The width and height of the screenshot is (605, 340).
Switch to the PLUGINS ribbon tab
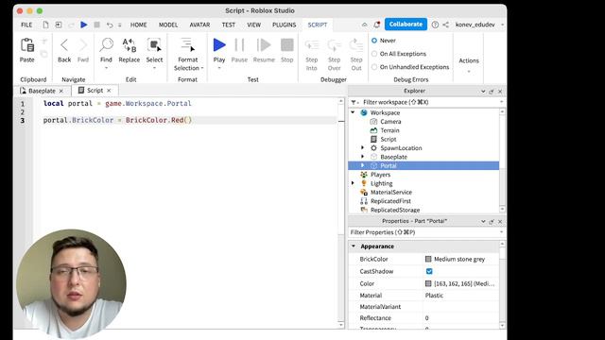click(x=284, y=25)
